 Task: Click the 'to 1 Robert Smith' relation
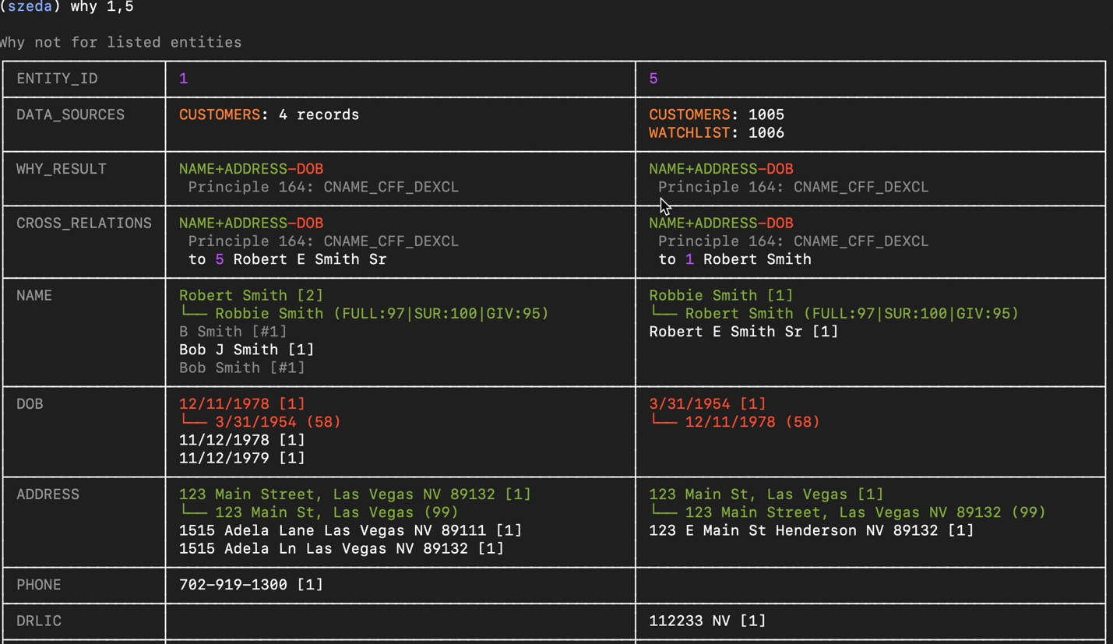733,259
